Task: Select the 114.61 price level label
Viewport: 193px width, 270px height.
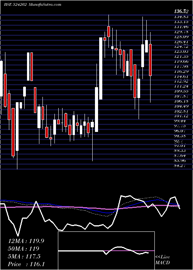Action: 181,76
